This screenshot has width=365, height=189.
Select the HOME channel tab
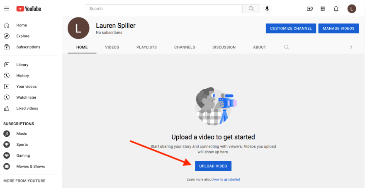[82, 47]
